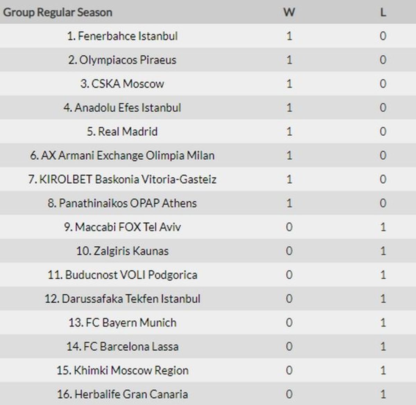Screen dimensions: 416x405
Task: Click the Group Regular Season header
Action: pyautogui.click(x=58, y=13)
